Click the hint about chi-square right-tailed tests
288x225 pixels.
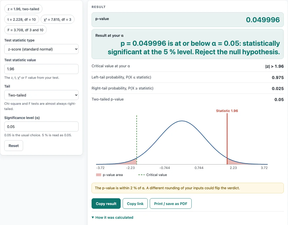pyautogui.click(x=40, y=106)
